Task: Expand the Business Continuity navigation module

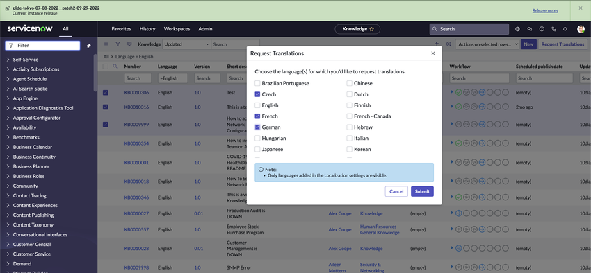Action: [8, 157]
